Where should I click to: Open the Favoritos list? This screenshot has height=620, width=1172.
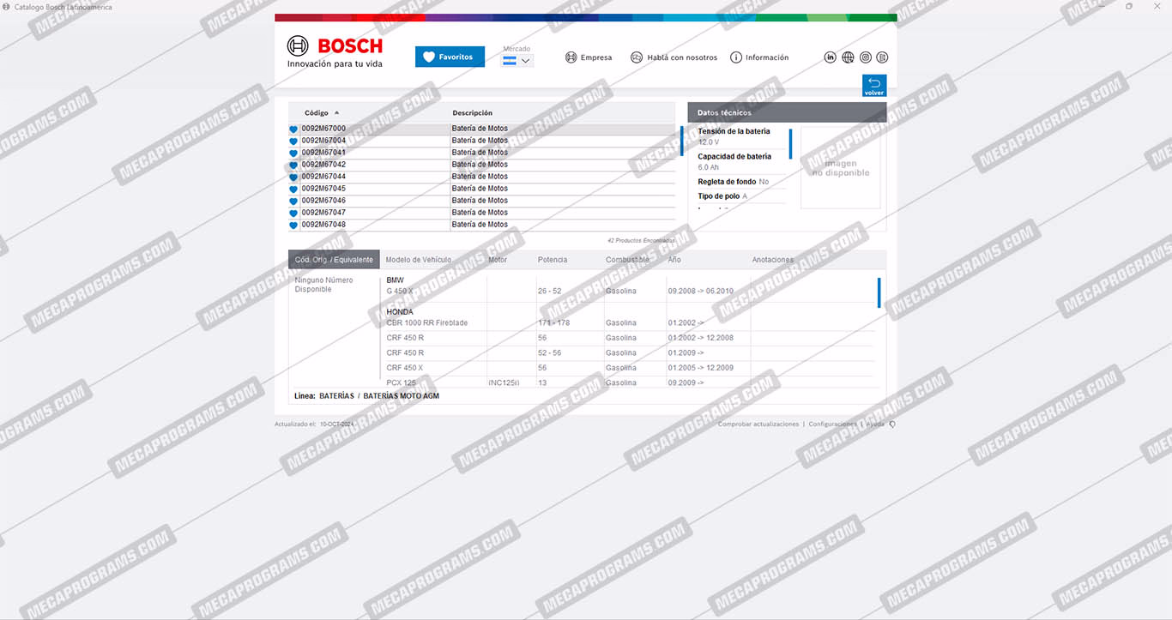450,57
